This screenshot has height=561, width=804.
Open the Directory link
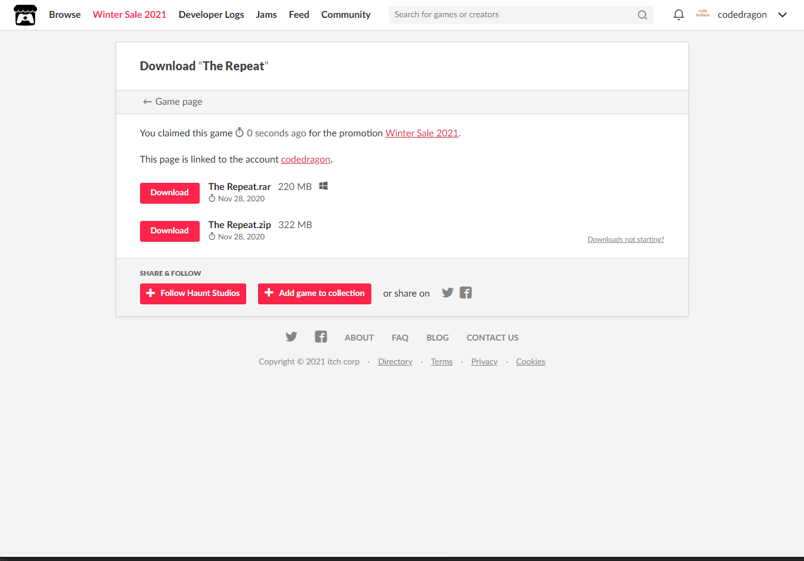(395, 361)
